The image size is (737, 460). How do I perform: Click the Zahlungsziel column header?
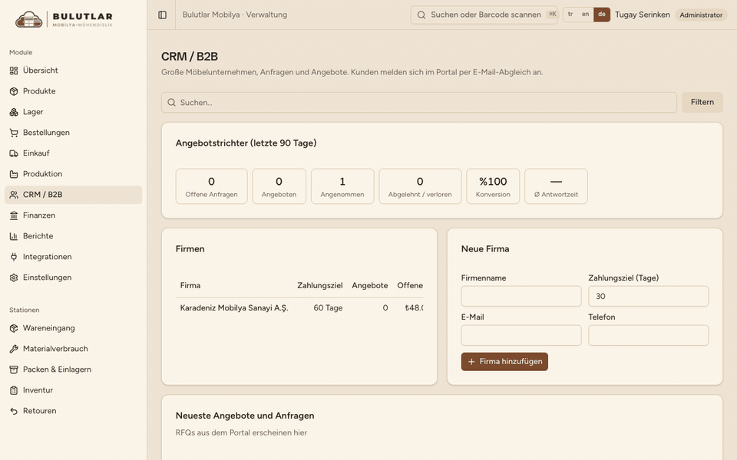tap(319, 285)
